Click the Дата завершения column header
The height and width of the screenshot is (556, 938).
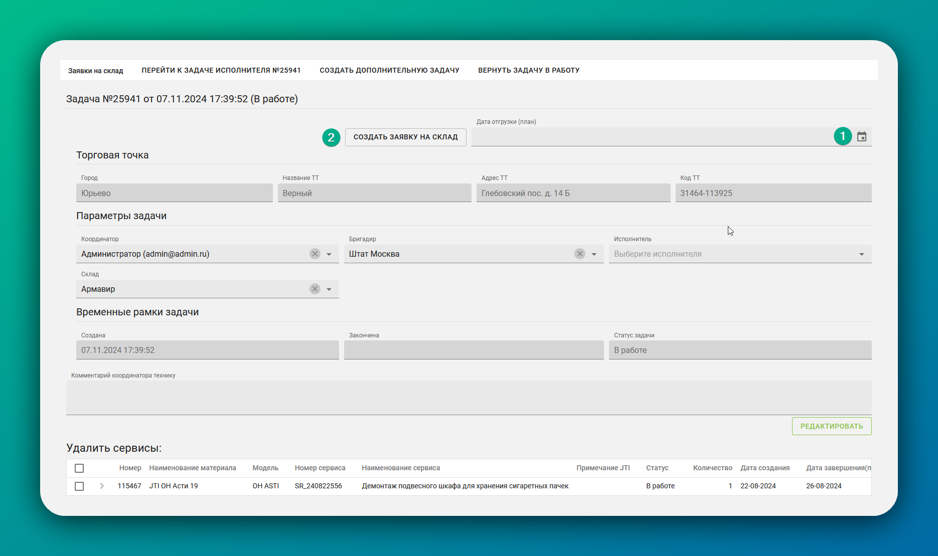click(839, 468)
